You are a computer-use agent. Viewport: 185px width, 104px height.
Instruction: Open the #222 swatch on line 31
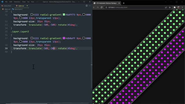[32, 14]
